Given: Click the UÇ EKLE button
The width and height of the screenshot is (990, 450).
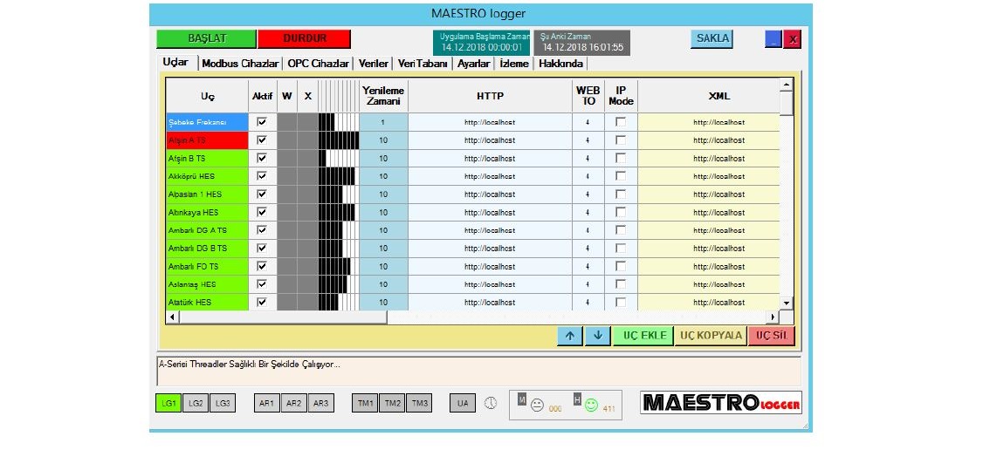Looking at the screenshot, I should pyautogui.click(x=644, y=336).
